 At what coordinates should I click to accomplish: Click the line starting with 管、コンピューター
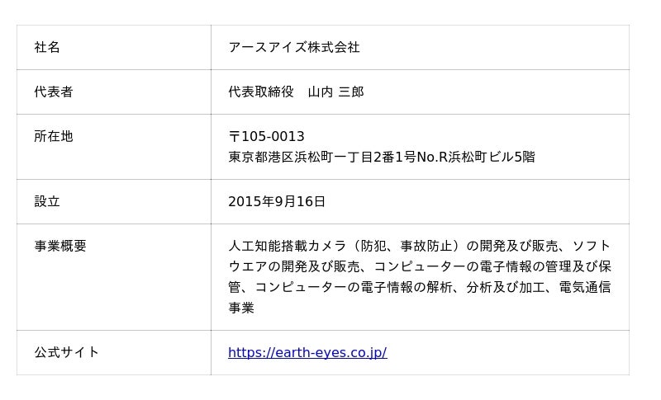pos(420,288)
